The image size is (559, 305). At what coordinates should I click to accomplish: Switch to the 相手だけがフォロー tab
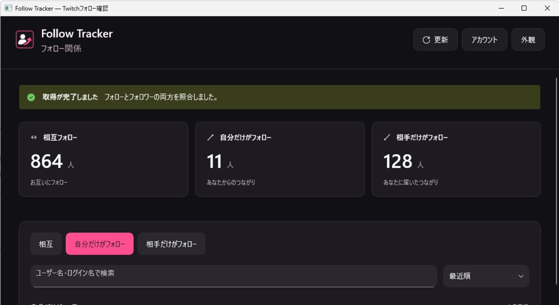171,244
